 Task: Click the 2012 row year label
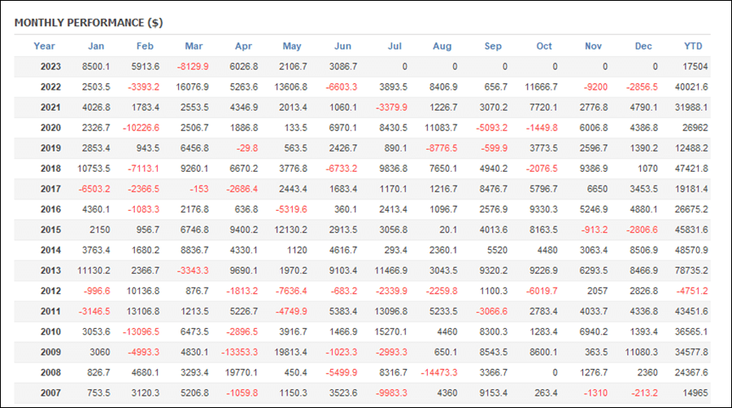click(x=50, y=291)
